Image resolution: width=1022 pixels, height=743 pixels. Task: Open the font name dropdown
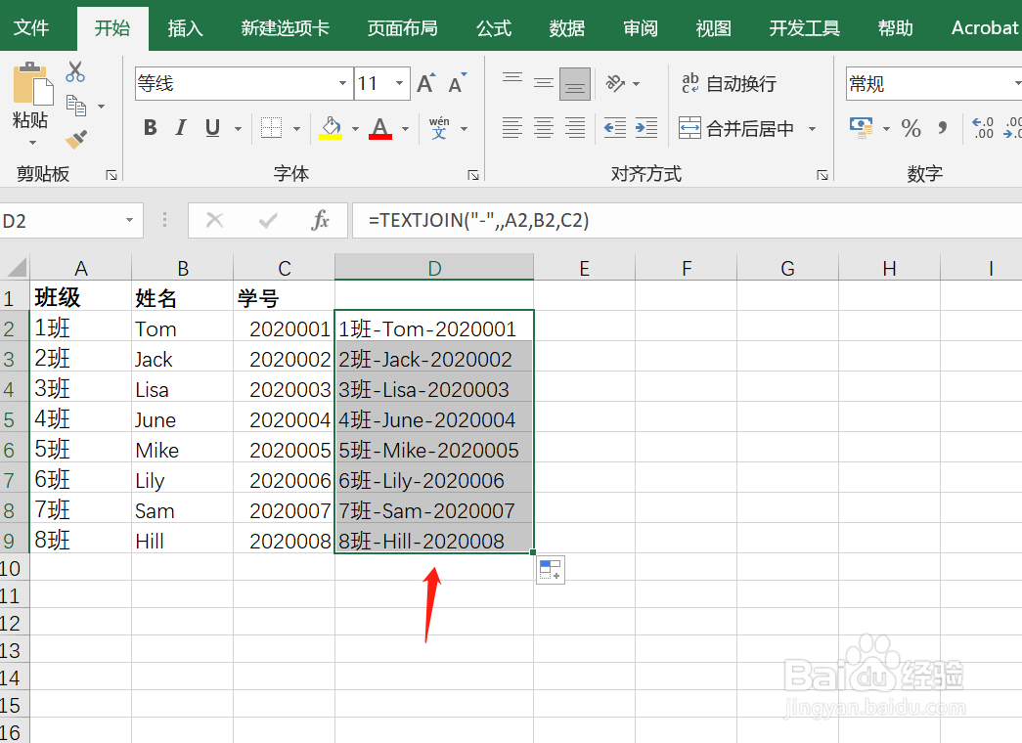coord(341,83)
